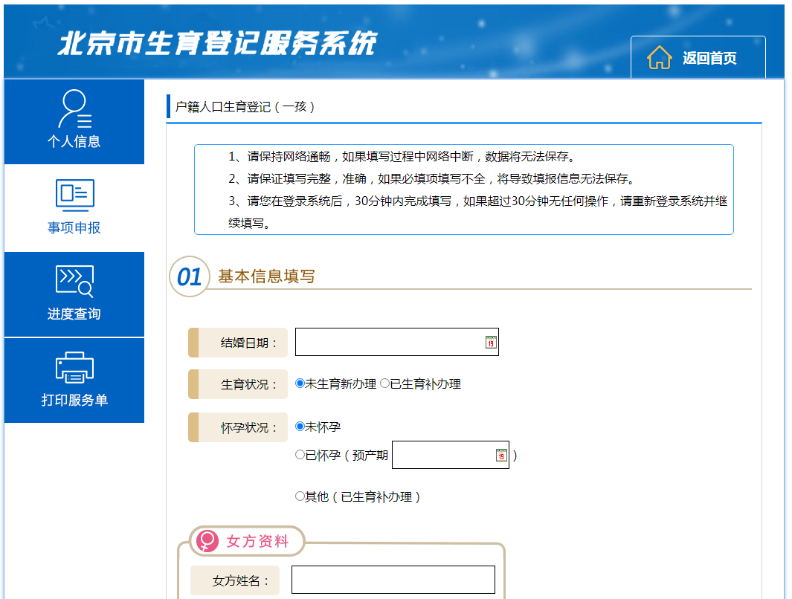The height and width of the screenshot is (599, 792).
Task: Click the 打印服务单 printer icon
Action: 73,367
